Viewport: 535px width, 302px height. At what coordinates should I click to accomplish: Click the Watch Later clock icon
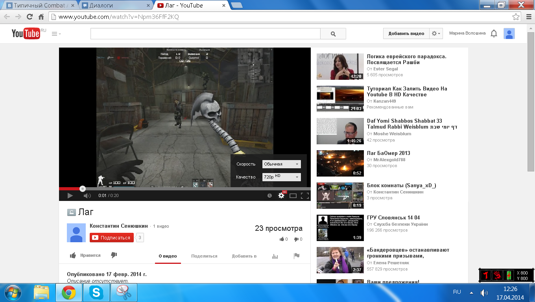[x=269, y=195]
